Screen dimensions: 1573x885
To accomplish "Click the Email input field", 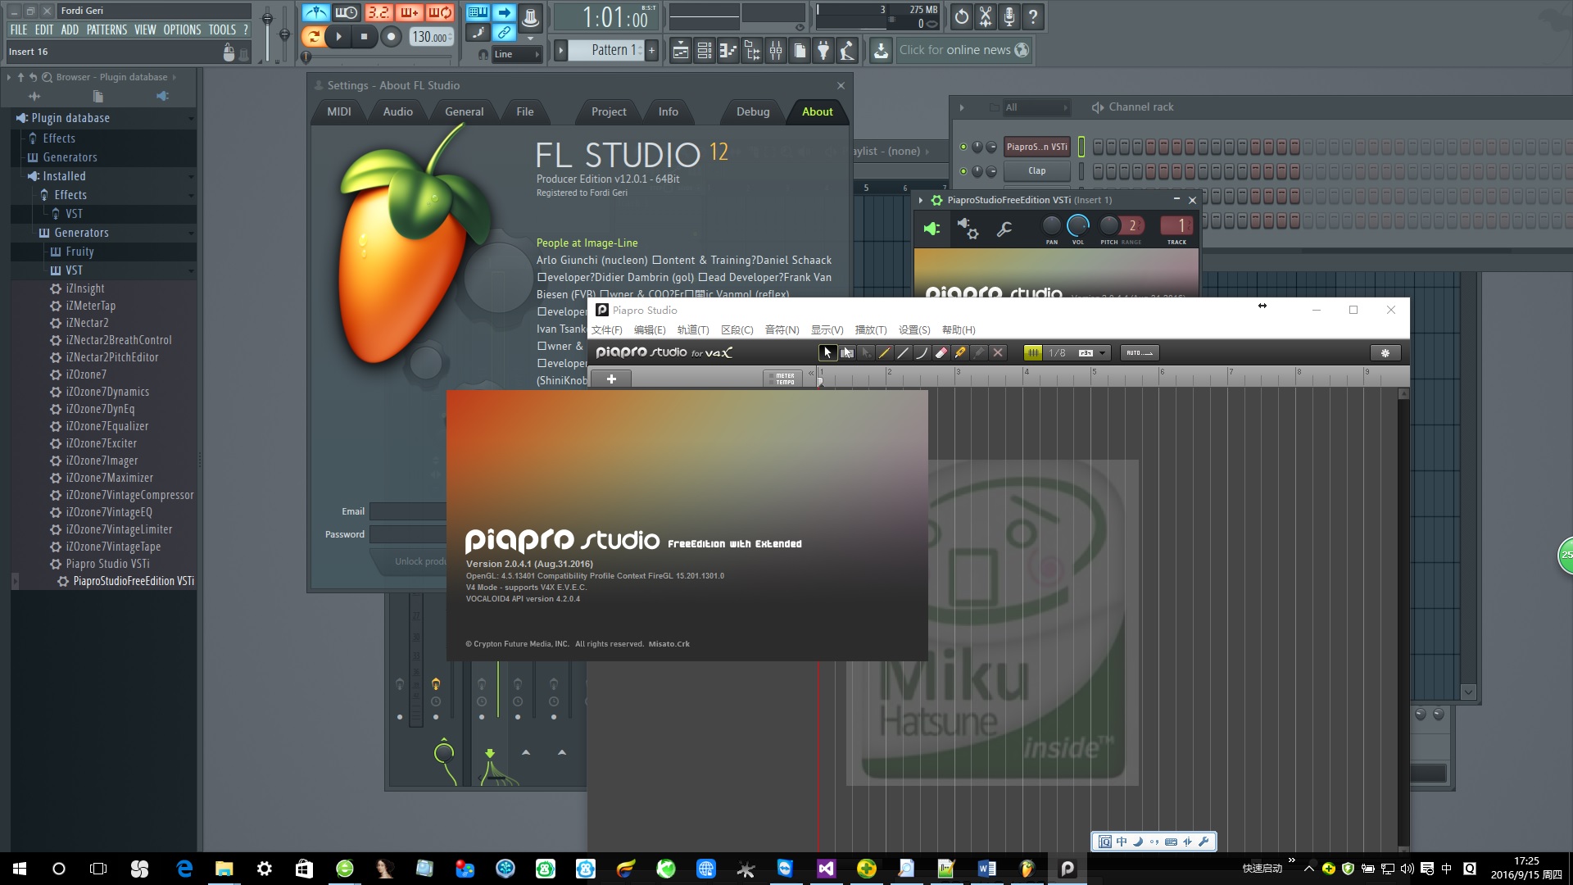I will (407, 511).
